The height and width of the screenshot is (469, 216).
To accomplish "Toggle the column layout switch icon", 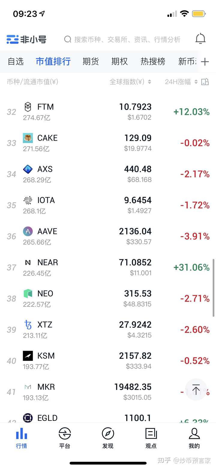I will (x=205, y=82).
